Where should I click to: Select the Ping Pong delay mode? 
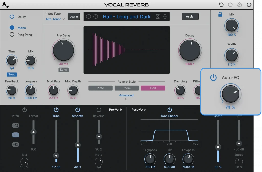(12, 35)
